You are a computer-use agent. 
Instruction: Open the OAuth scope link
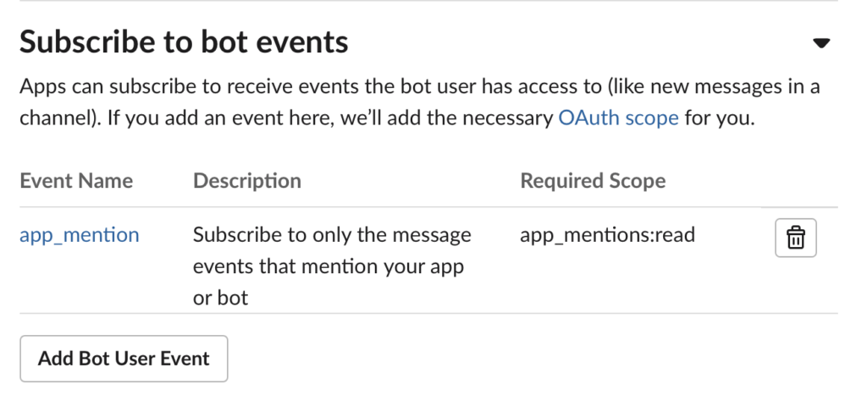pyautogui.click(x=618, y=118)
